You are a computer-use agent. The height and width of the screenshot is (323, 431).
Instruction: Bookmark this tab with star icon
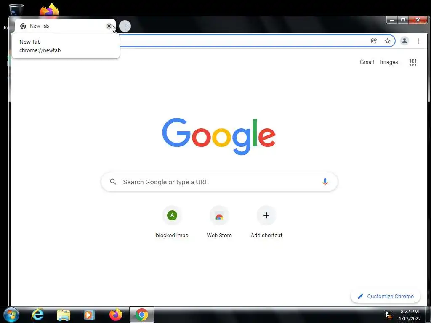pyautogui.click(x=388, y=41)
